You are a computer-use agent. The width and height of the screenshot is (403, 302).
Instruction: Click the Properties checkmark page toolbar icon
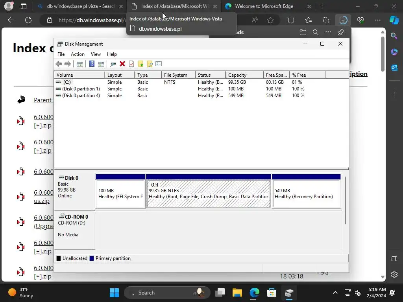[131, 64]
